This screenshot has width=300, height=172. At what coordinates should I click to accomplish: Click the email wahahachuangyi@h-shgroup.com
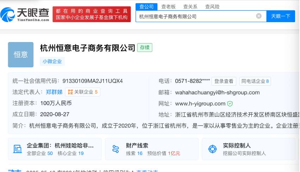click(217, 92)
